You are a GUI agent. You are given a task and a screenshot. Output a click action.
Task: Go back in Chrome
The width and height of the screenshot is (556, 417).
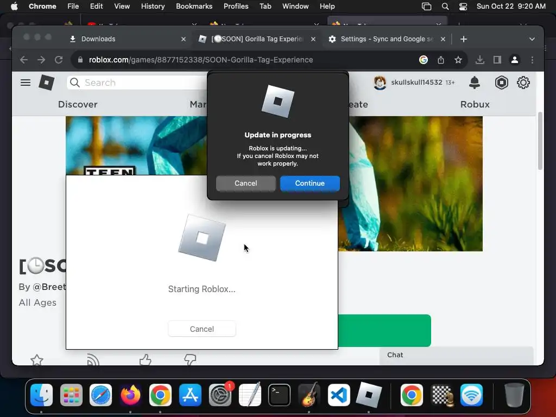(24, 60)
